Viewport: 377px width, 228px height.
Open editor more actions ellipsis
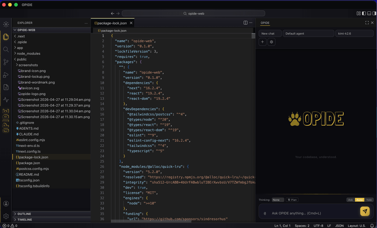251,23
